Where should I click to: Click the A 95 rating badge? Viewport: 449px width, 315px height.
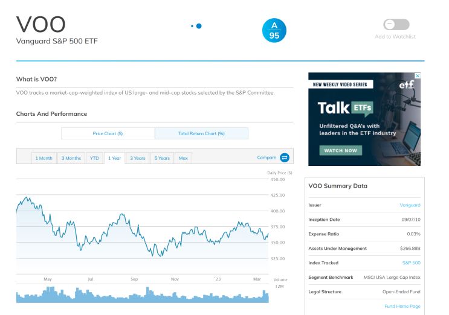[274, 31]
